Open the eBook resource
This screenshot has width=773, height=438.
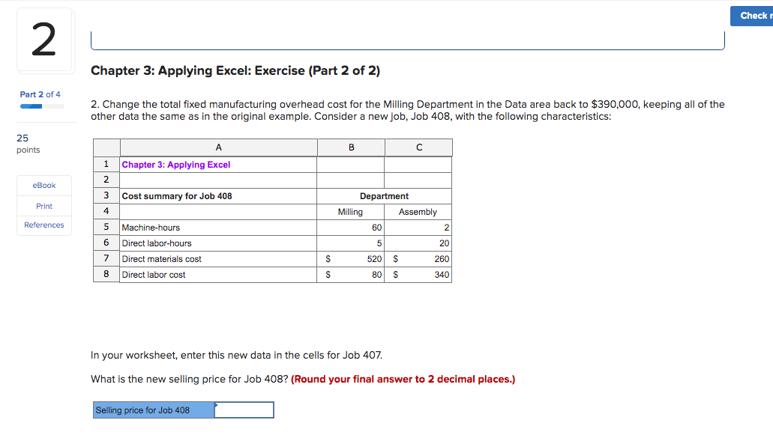[x=43, y=185]
